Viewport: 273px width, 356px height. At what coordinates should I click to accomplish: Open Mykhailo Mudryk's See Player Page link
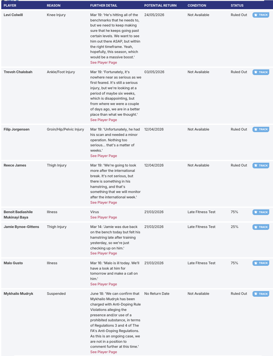(104, 352)
